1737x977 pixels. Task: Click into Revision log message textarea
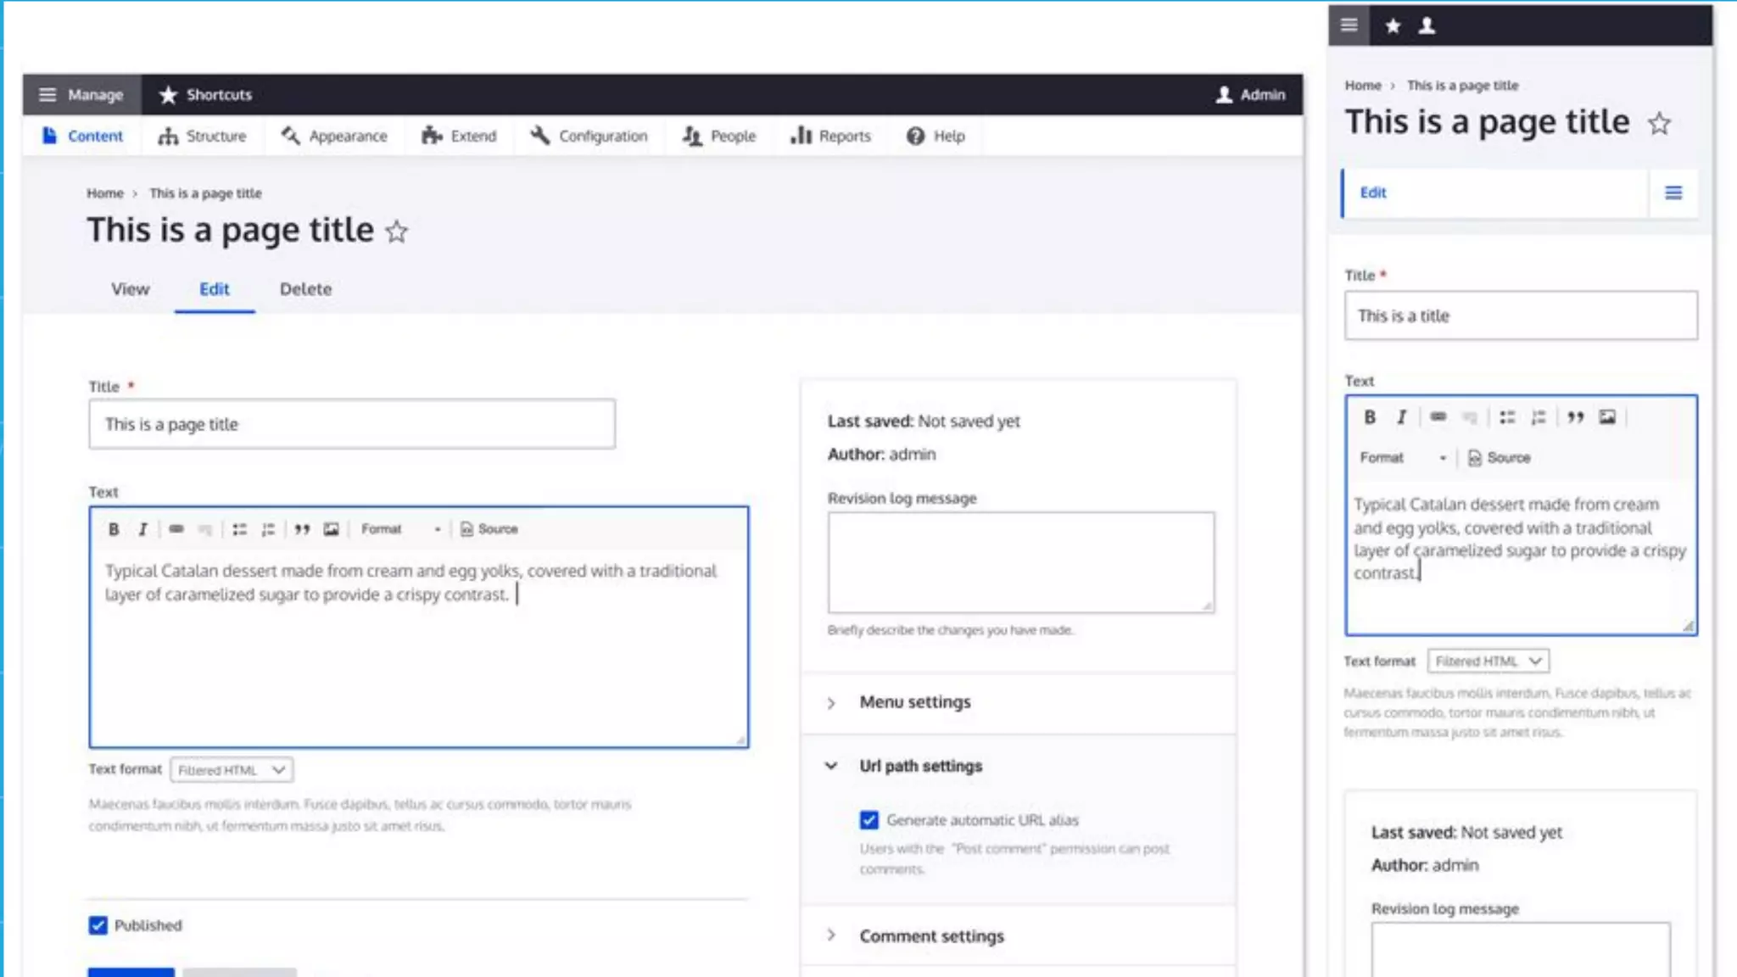1020,561
